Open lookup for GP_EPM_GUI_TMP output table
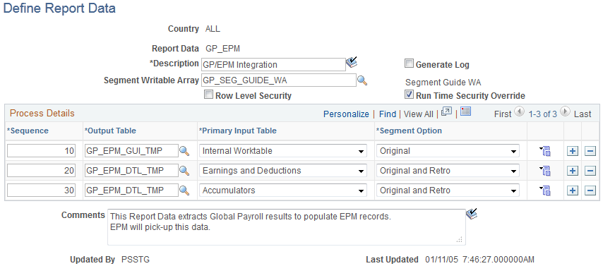Screen dimensions: 603x266 [184, 151]
